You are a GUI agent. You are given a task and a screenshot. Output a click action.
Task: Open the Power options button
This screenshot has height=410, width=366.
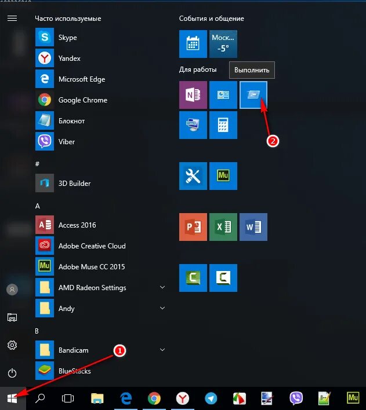[x=12, y=373]
